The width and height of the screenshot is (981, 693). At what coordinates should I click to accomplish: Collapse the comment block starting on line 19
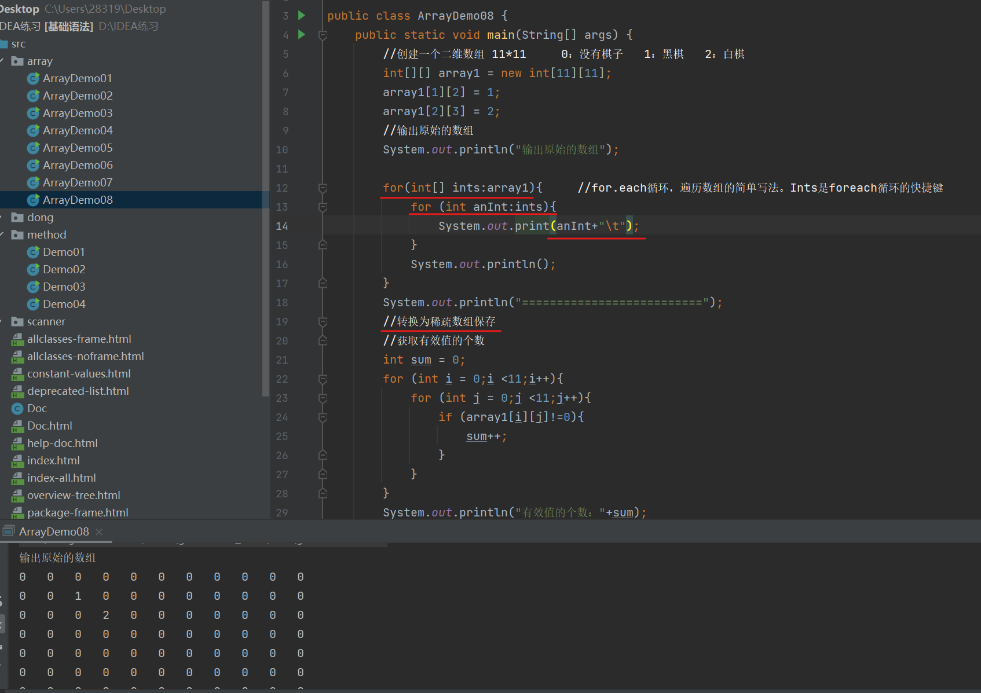pyautogui.click(x=323, y=322)
